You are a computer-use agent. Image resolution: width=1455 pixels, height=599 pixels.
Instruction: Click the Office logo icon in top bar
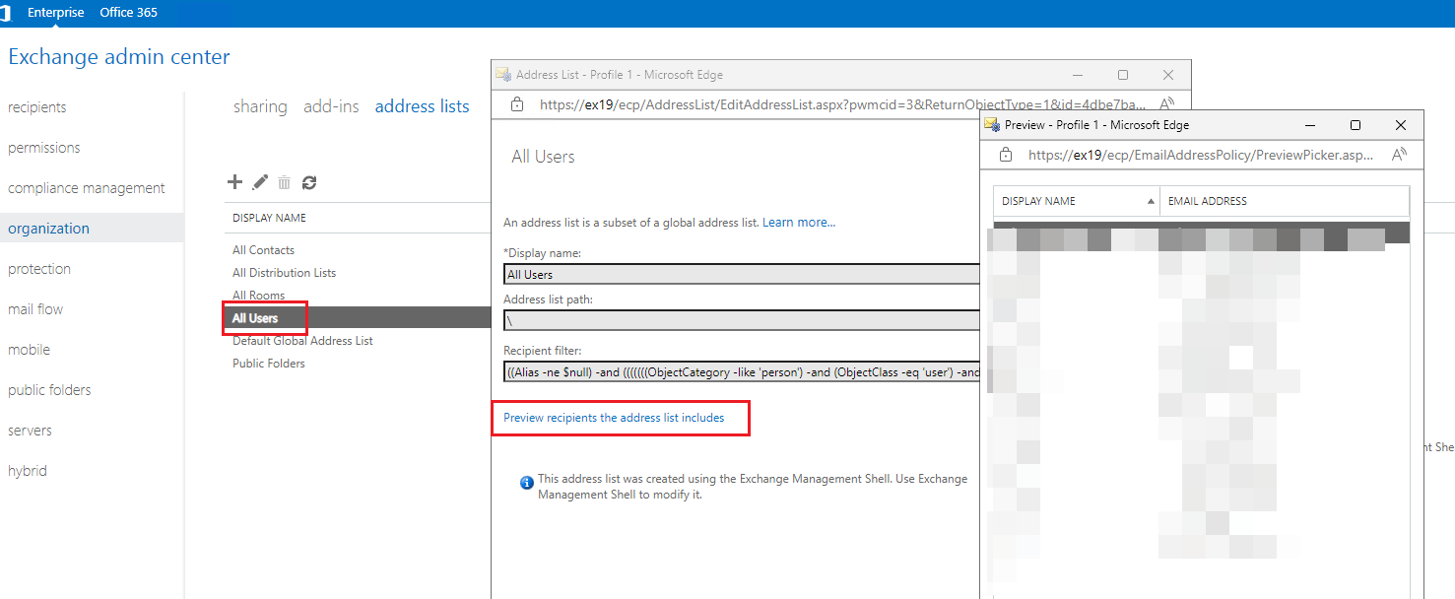[5, 13]
